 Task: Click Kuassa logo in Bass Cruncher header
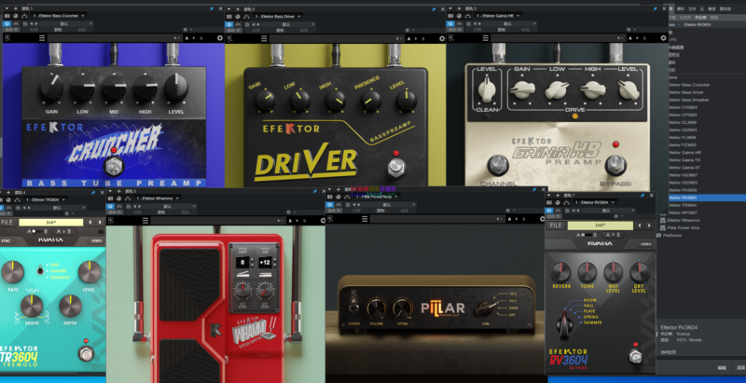(7, 38)
